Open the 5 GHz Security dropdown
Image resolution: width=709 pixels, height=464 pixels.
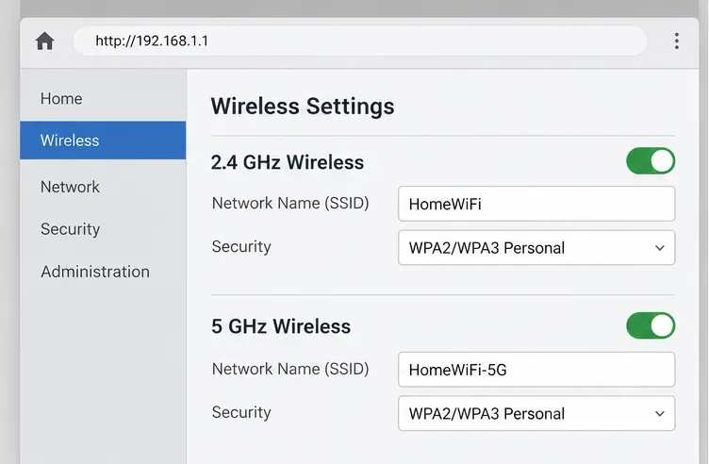536,413
